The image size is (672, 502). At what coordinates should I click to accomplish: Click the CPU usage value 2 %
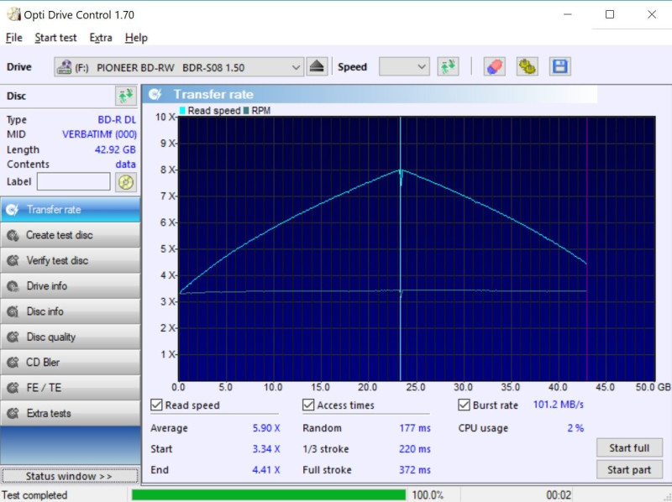click(575, 428)
